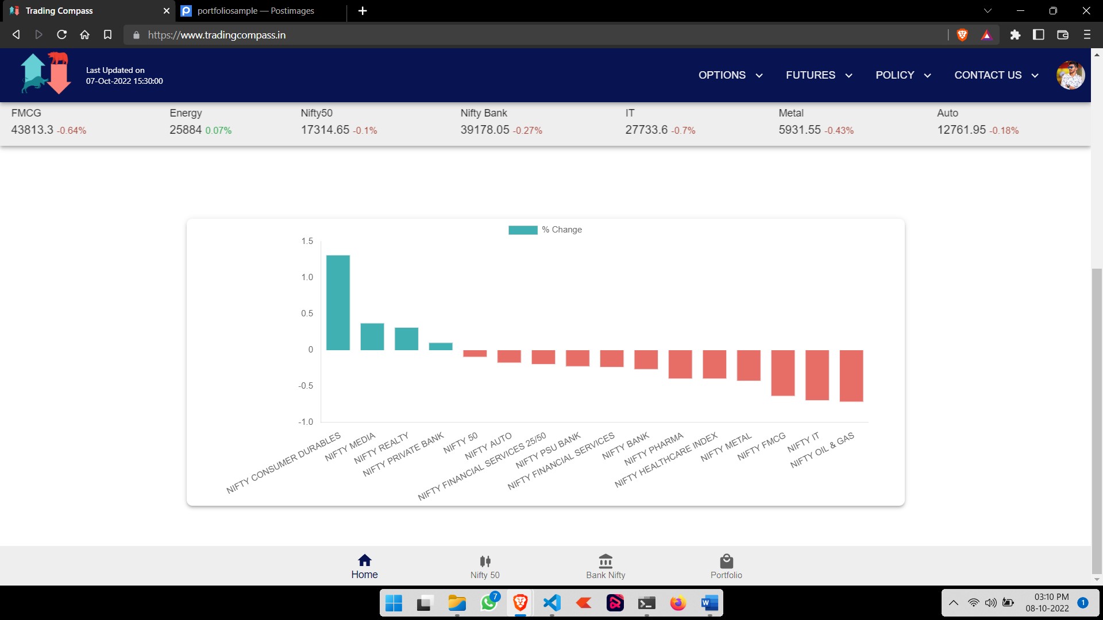The width and height of the screenshot is (1103, 620).
Task: Click the address bar URL field
Action: coord(534,34)
